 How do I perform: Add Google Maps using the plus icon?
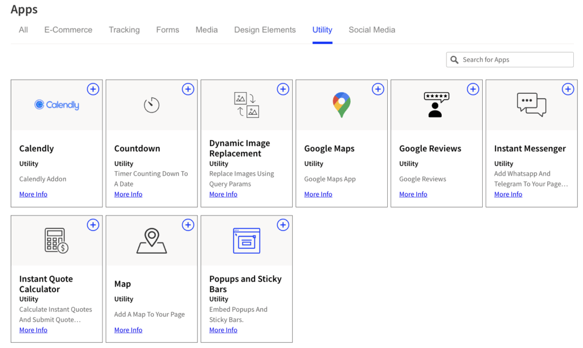[x=378, y=89]
